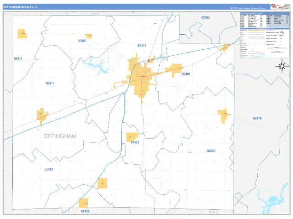
Task: Click the 62467 ZIP code label
Action: coord(186,74)
